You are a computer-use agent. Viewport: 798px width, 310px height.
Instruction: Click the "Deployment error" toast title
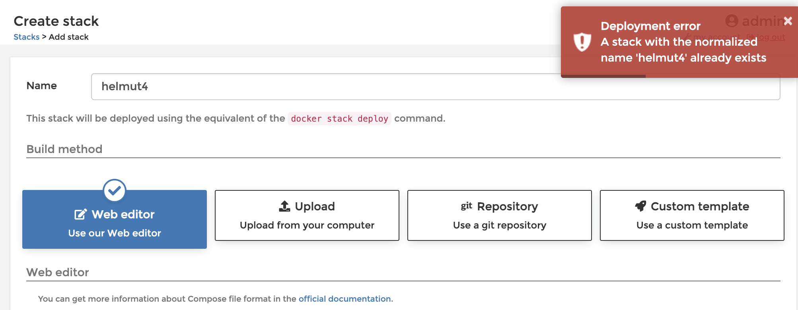[x=650, y=26]
